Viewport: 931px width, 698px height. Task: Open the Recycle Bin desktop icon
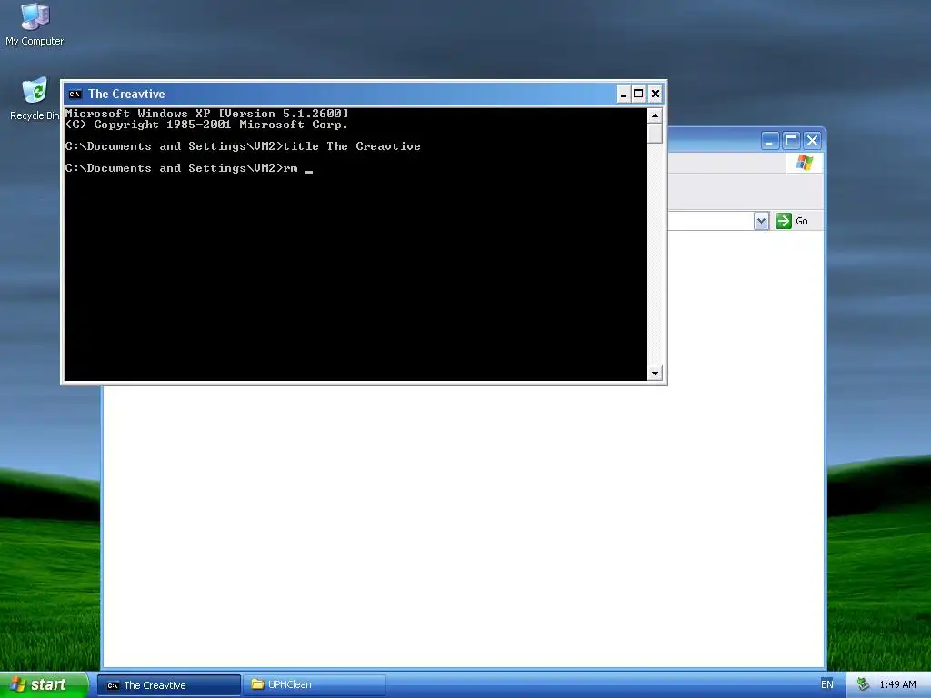(x=35, y=99)
